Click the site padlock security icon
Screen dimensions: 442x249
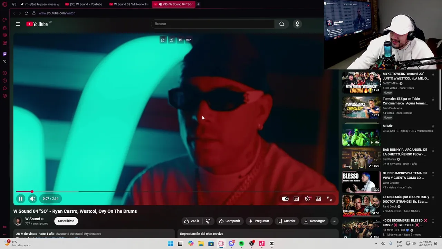tap(34, 13)
